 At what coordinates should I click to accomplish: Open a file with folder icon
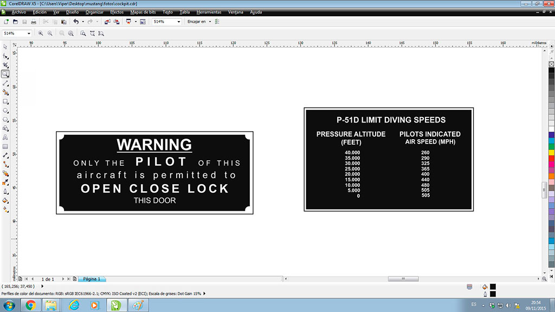click(x=15, y=22)
